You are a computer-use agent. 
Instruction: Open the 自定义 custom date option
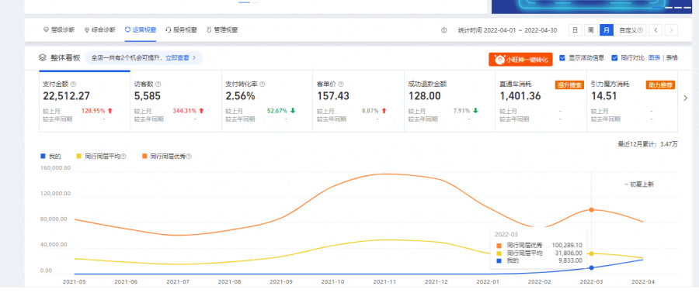[x=631, y=30]
